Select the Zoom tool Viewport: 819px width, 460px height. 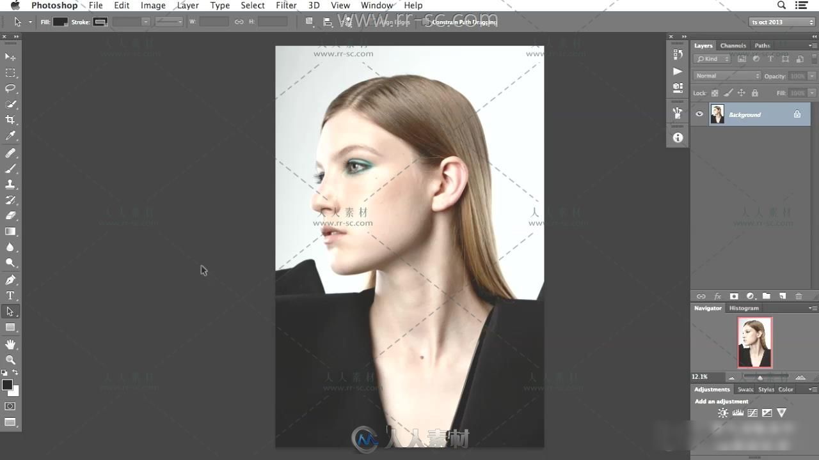[10, 360]
